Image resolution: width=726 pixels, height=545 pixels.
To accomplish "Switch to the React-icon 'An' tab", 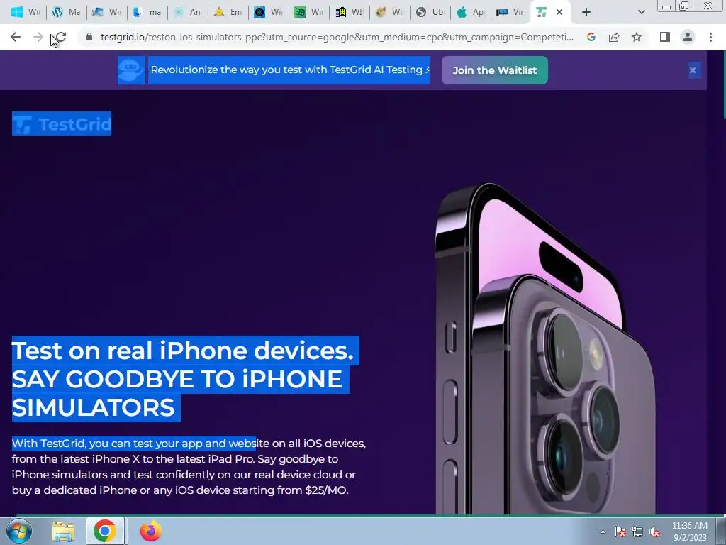I will (x=187, y=13).
